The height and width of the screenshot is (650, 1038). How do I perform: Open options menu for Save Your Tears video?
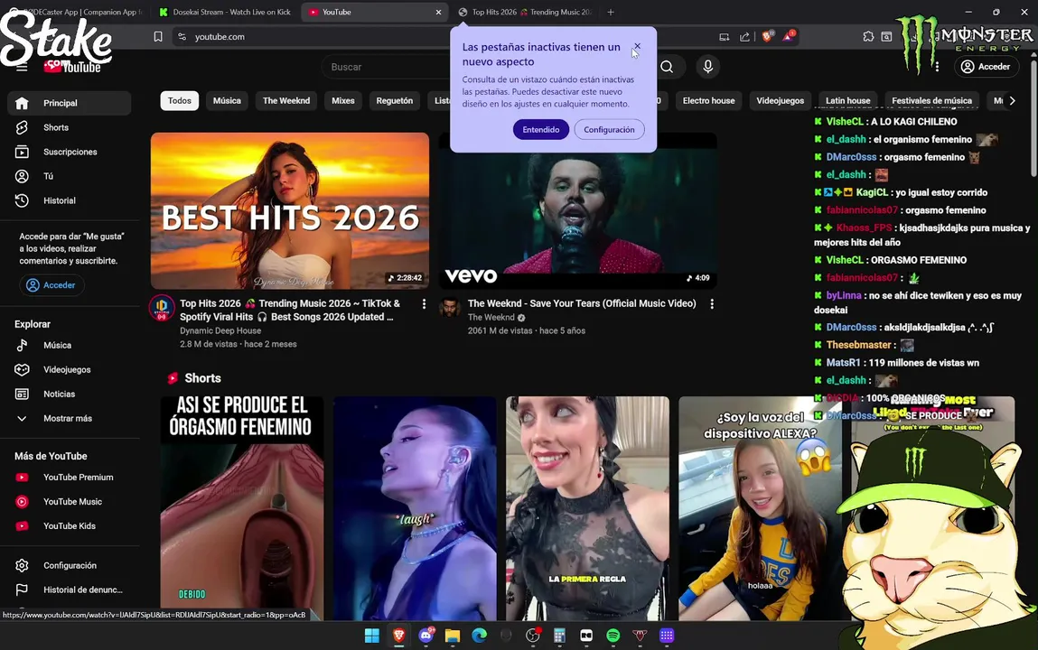coord(712,304)
